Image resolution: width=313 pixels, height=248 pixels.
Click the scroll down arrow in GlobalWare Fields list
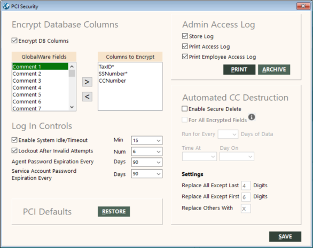pyautogui.click(x=72, y=107)
